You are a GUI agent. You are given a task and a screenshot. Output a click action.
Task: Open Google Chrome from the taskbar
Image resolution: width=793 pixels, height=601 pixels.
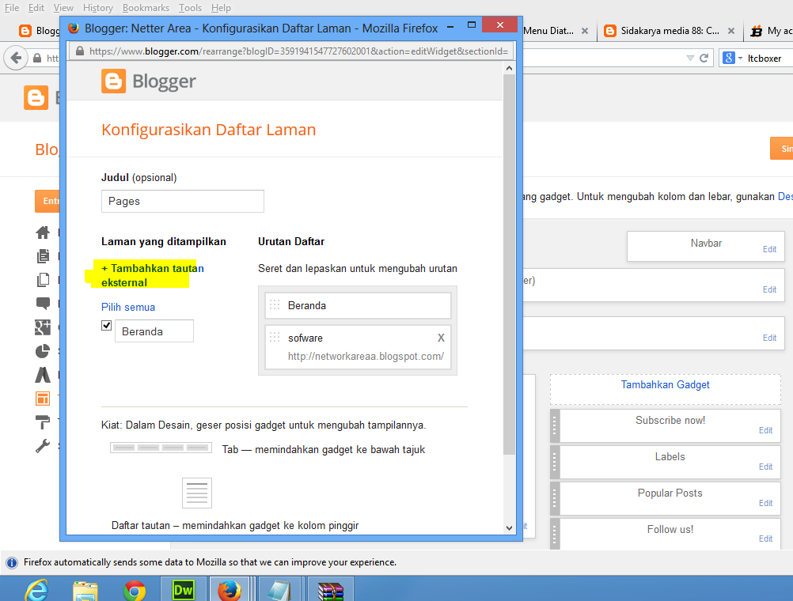click(135, 591)
